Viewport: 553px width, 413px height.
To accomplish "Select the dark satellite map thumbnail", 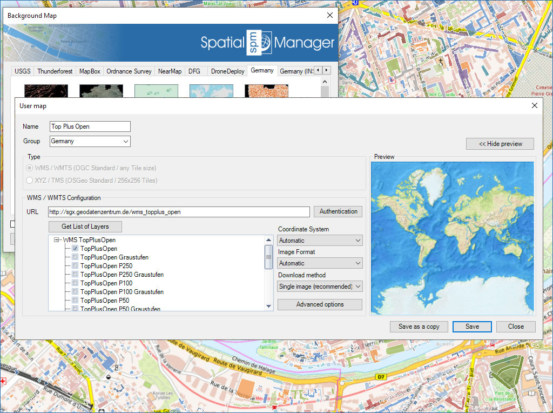I will (101, 91).
